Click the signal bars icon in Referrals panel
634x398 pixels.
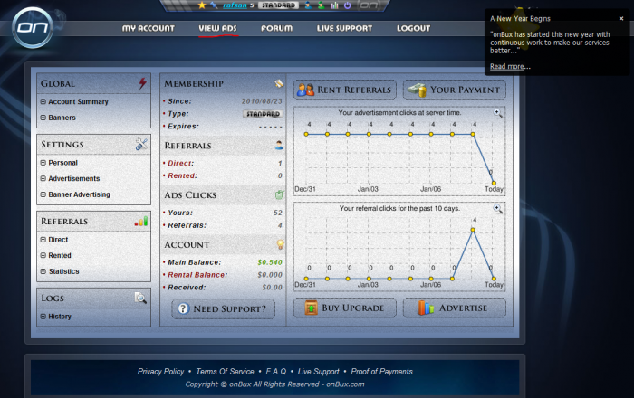click(141, 222)
